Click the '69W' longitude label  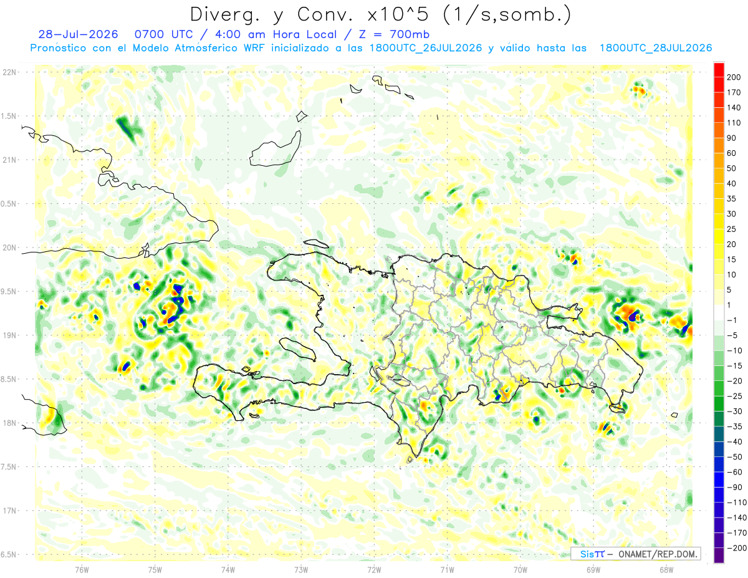click(x=593, y=569)
